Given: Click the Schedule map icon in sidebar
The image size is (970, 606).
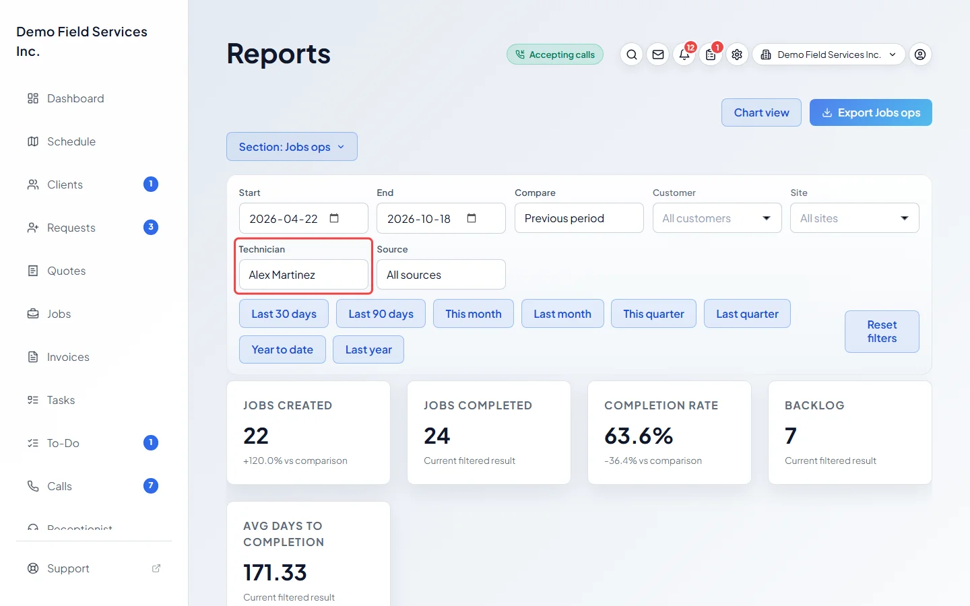Looking at the screenshot, I should tap(33, 141).
